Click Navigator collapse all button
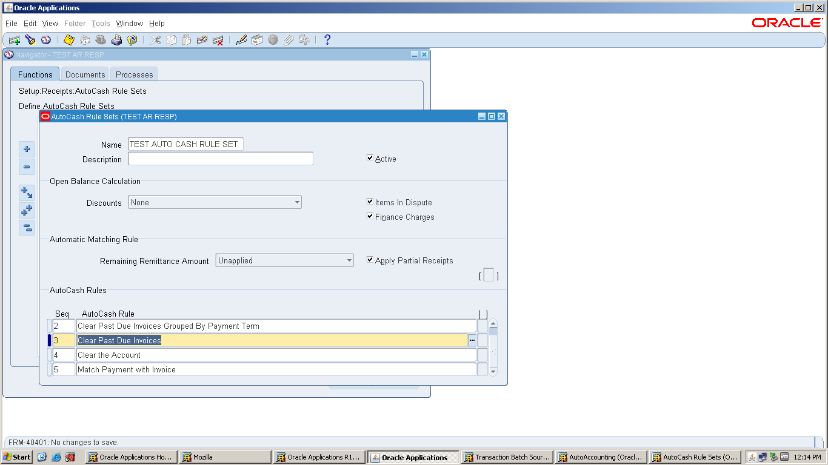The width and height of the screenshot is (828, 465). 27,228
